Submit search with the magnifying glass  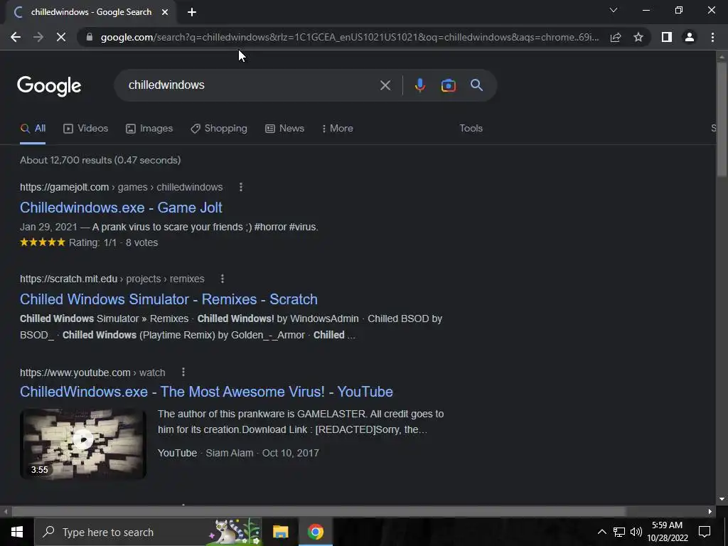477,85
